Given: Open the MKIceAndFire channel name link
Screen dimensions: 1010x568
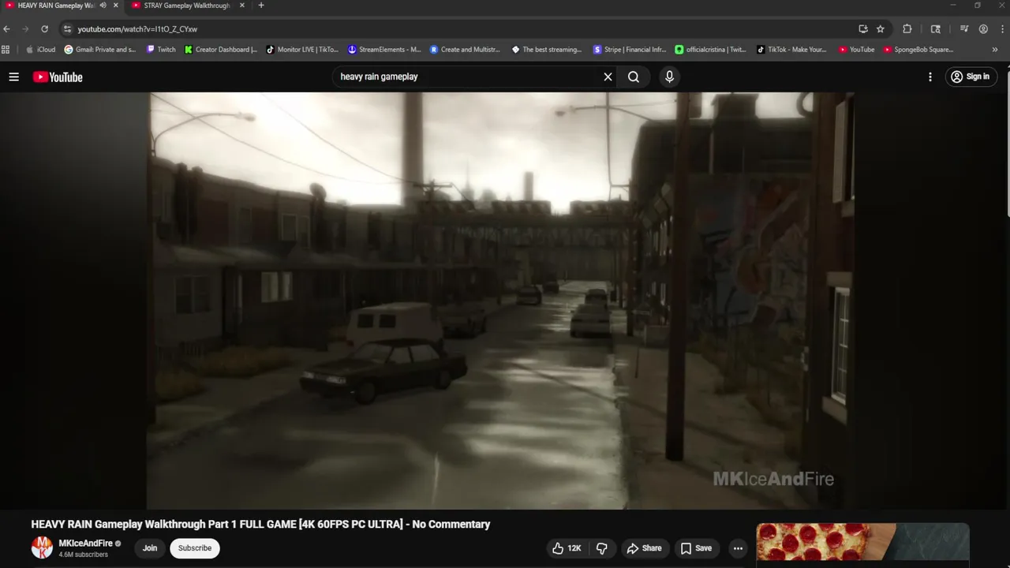Looking at the screenshot, I should (85, 544).
